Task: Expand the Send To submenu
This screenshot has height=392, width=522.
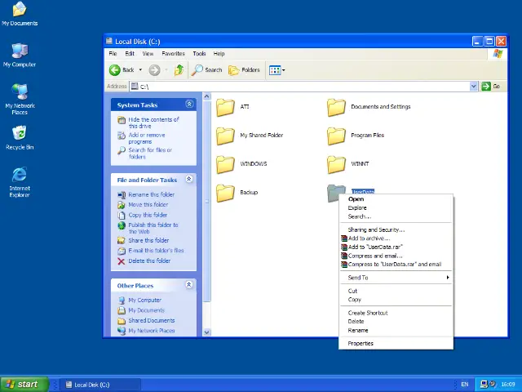Action: click(396, 278)
